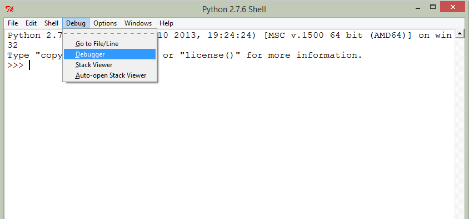Open the Windows menu
Image resolution: width=469 pixels, height=219 pixels.
tap(138, 23)
